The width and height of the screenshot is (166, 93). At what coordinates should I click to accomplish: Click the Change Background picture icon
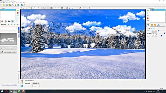tap(31, 8)
